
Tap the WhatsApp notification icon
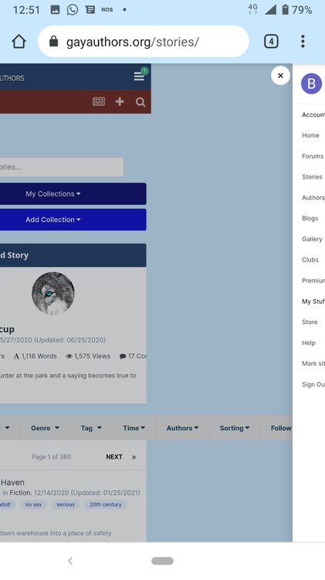point(73,9)
